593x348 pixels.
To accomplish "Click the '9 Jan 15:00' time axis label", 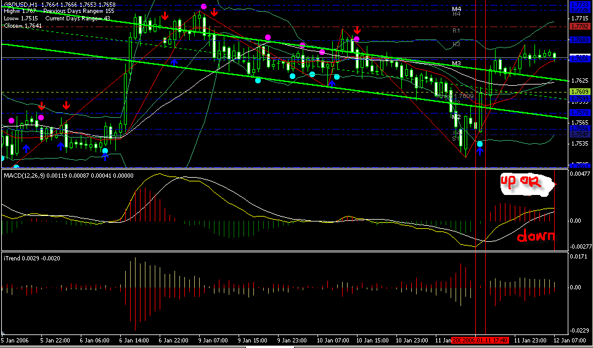I will pos(253,340).
